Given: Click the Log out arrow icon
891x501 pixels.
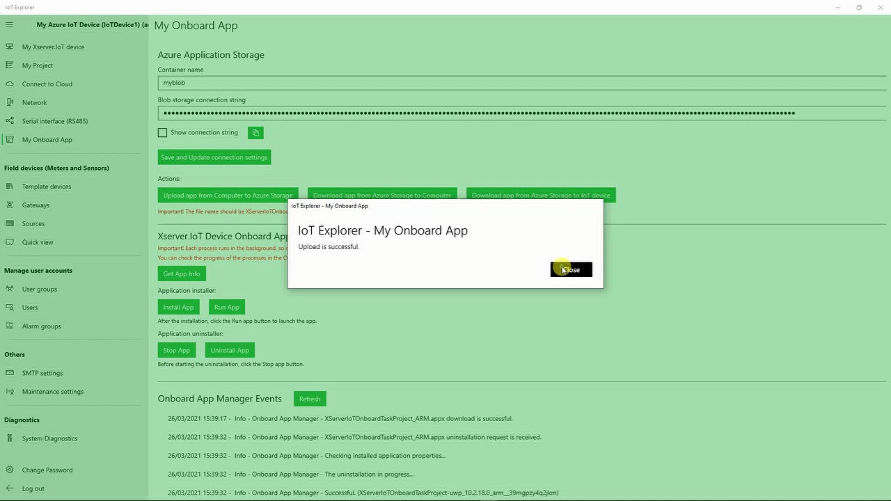Looking at the screenshot, I should tap(9, 488).
